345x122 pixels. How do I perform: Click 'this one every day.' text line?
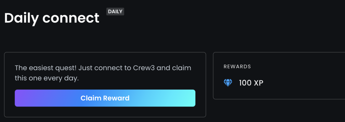click(x=46, y=79)
